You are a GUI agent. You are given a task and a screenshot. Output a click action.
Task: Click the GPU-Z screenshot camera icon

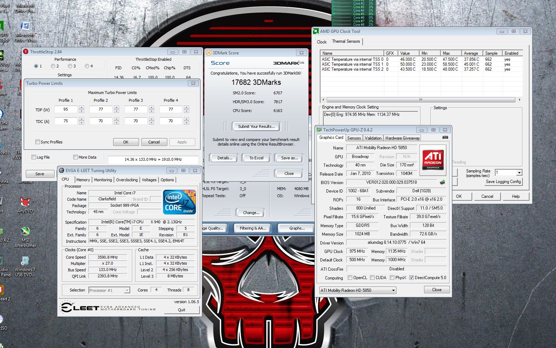pos(445,137)
